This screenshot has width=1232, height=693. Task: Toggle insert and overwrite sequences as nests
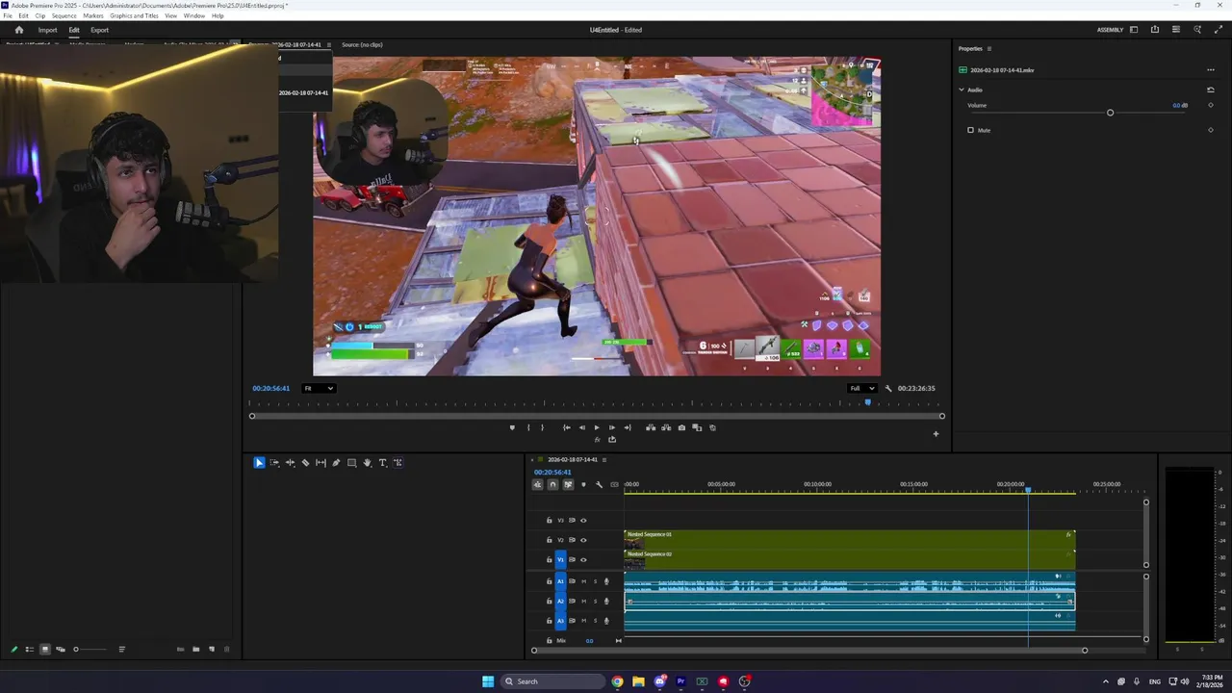click(x=538, y=484)
